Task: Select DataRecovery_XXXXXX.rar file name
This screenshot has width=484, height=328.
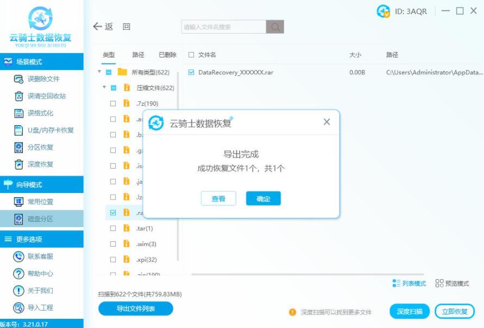Action: coord(236,72)
